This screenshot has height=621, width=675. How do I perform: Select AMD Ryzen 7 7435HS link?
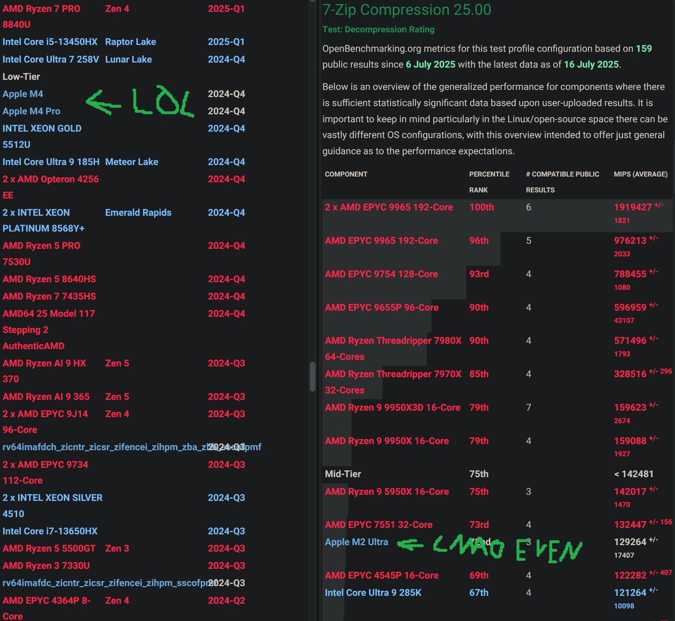(49, 296)
